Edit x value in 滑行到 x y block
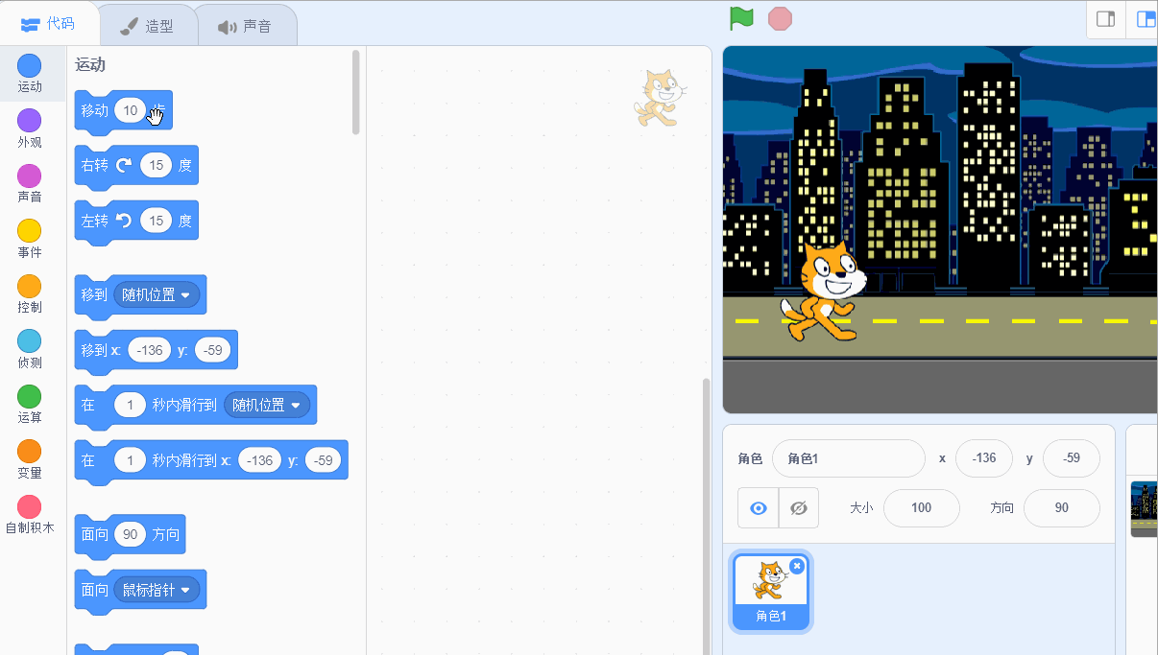 tap(260, 460)
